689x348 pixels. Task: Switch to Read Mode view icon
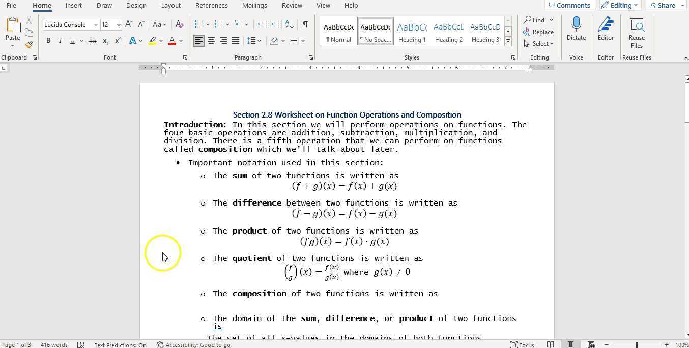pos(550,344)
